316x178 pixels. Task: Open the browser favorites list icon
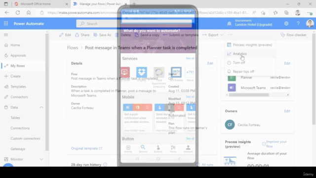tap(276, 12)
